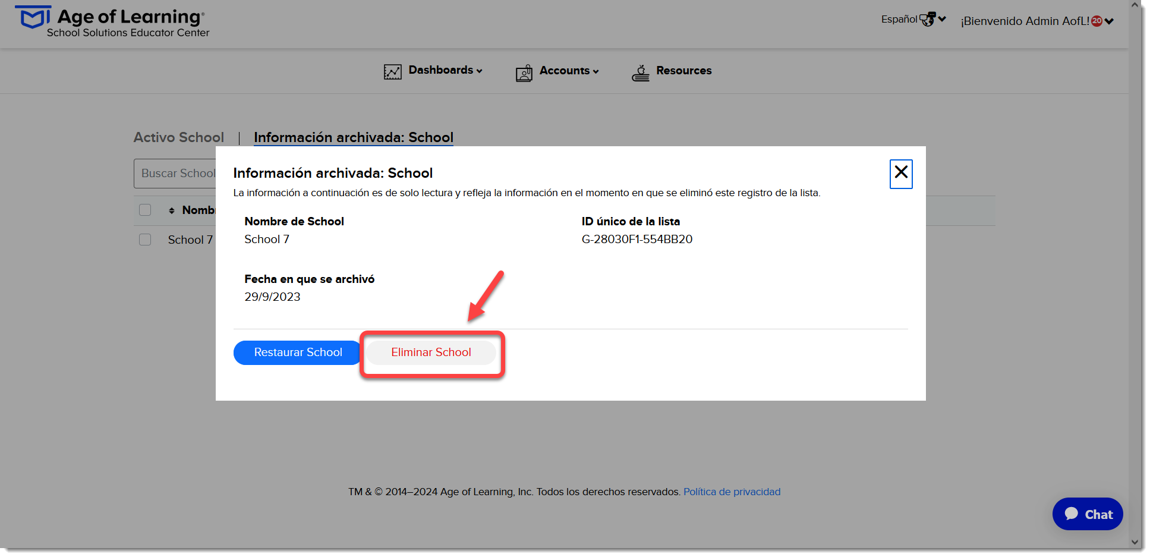Viewport: 1150px width, 557px height.
Task: Click the globe language icon
Action: [927, 20]
